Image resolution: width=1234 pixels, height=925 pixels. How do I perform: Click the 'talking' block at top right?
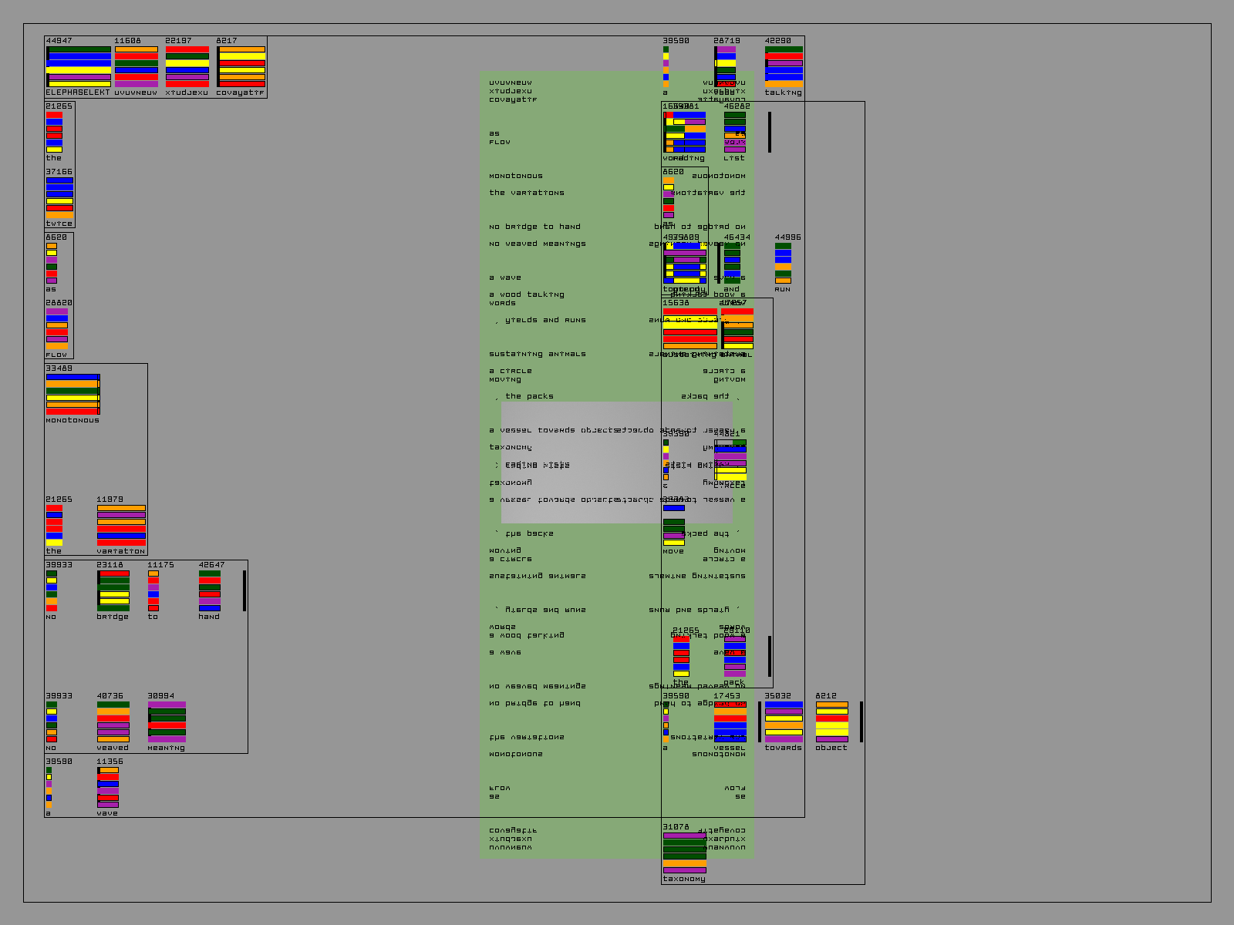(784, 66)
